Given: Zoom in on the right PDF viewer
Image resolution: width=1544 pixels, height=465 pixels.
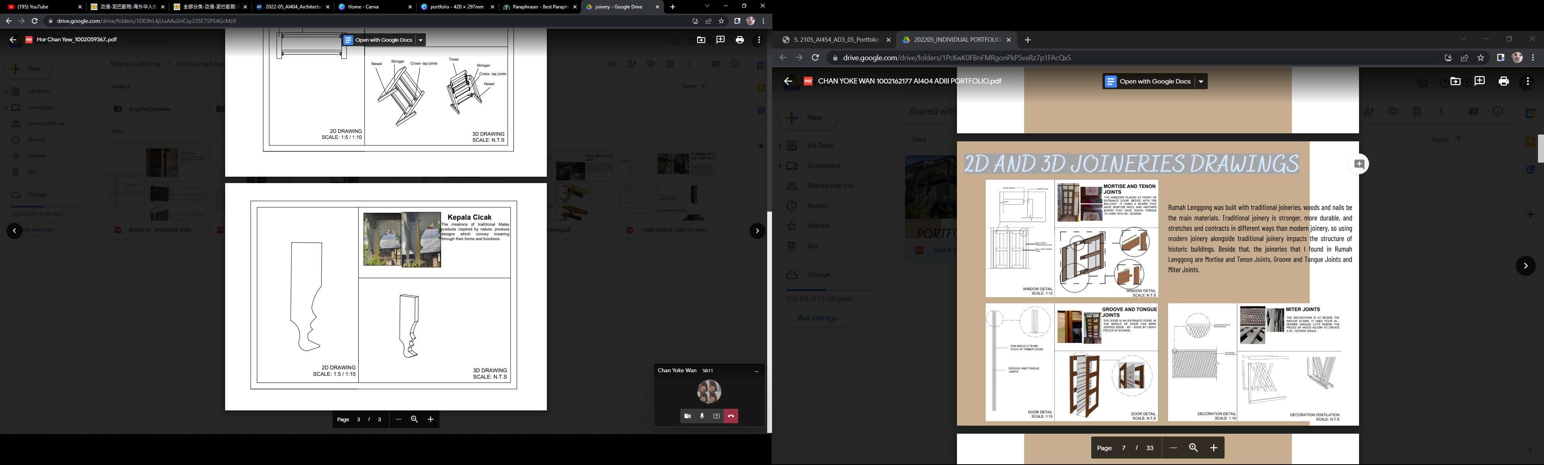Looking at the screenshot, I should pos(1213,448).
